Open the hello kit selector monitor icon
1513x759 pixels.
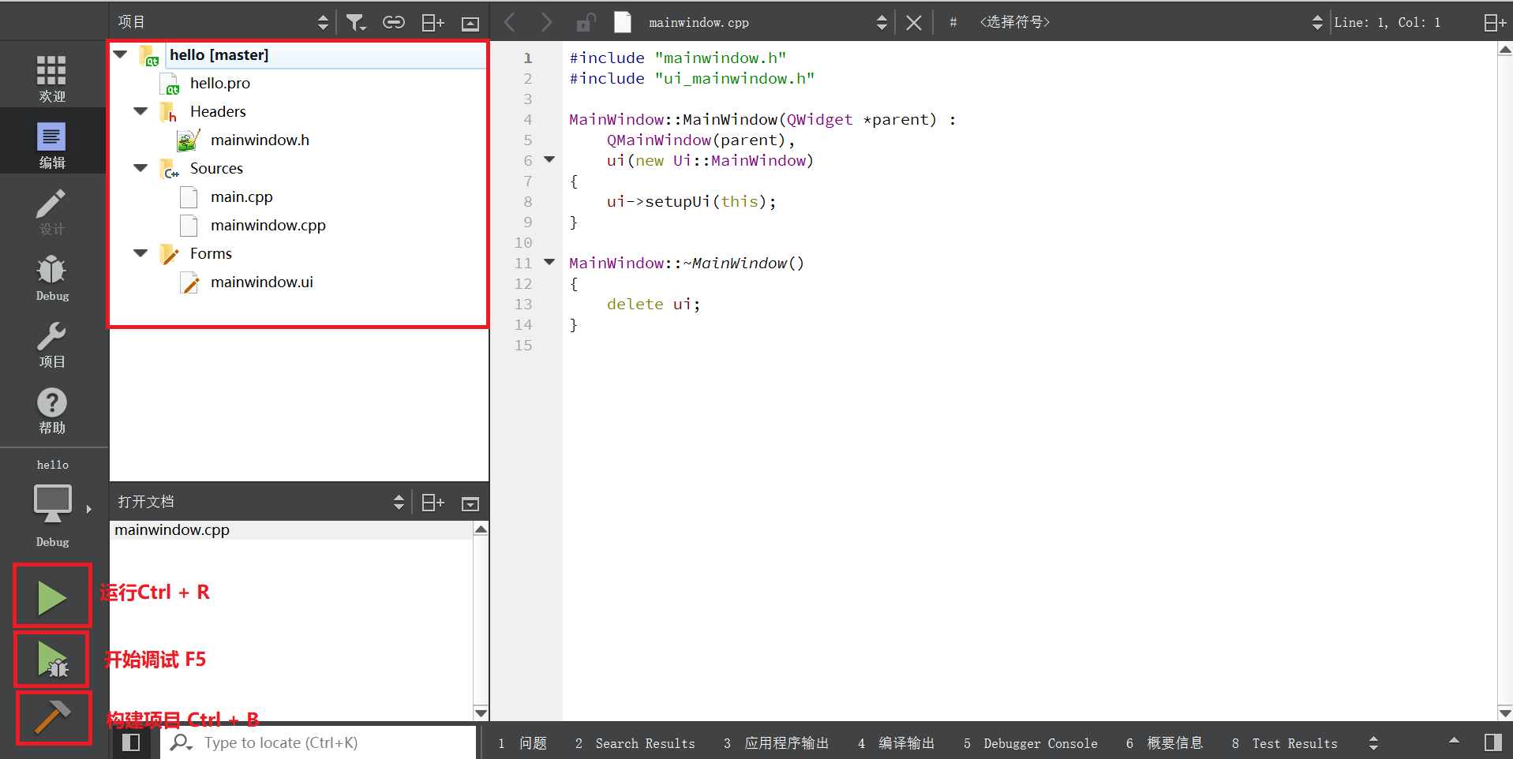pos(52,505)
